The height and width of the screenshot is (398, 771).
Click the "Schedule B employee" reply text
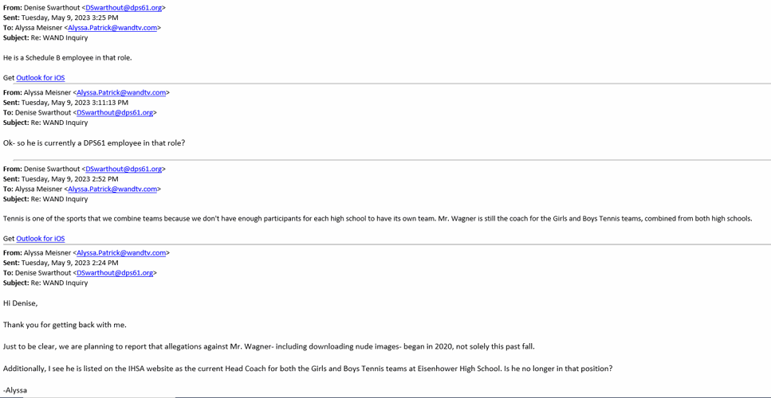(x=68, y=58)
